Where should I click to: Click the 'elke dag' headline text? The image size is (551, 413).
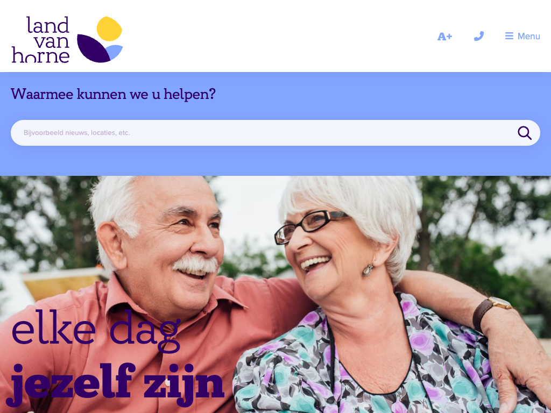click(96, 331)
